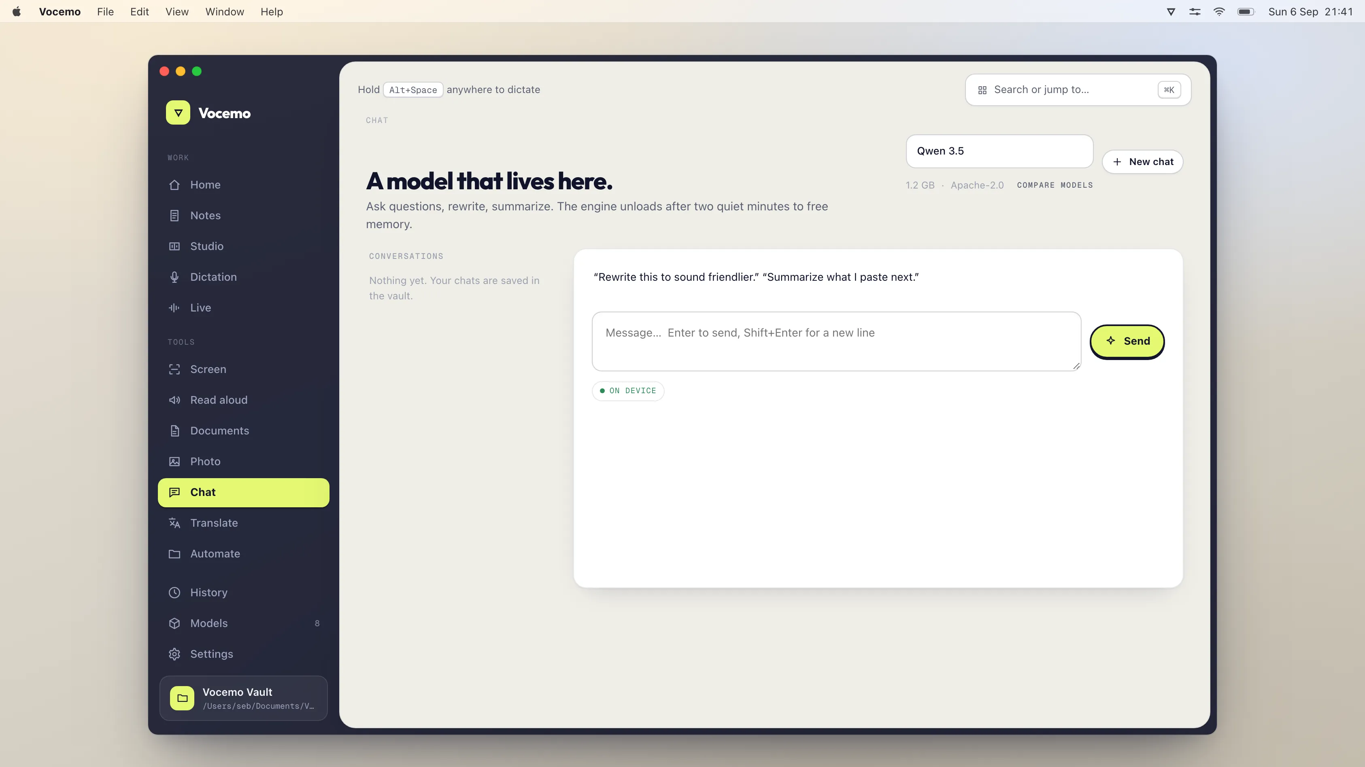Viewport: 1365px width, 767px height.
Task: Click the Dictation microphone icon
Action: click(174, 277)
